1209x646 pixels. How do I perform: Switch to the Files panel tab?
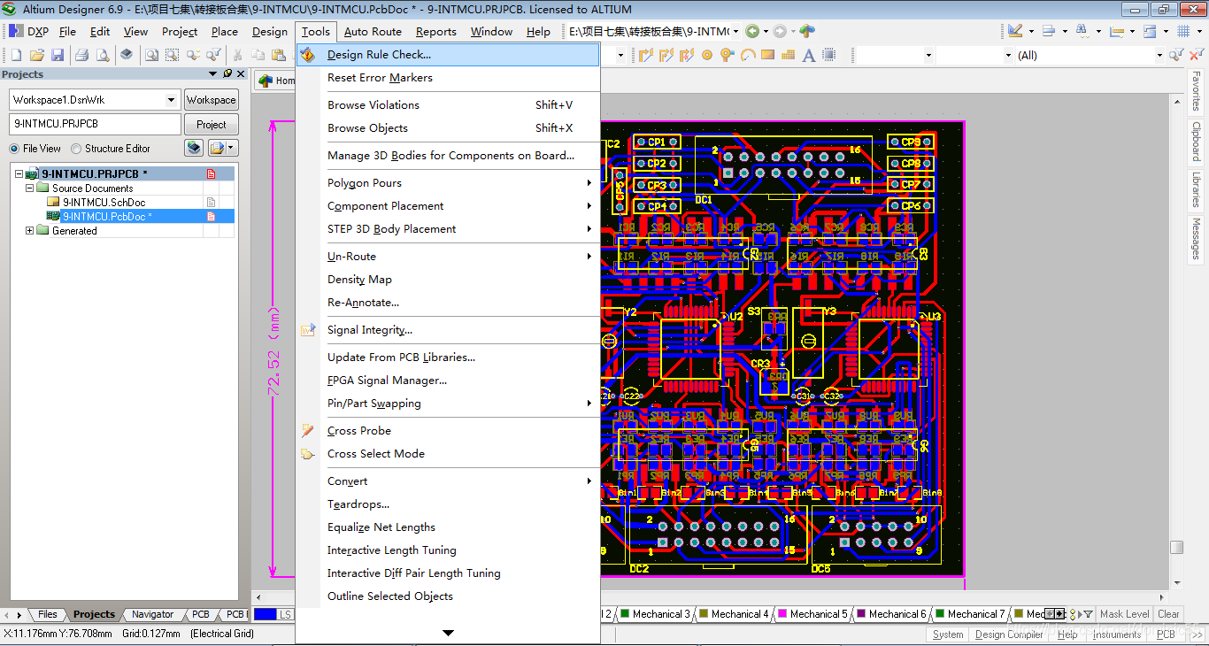point(48,614)
